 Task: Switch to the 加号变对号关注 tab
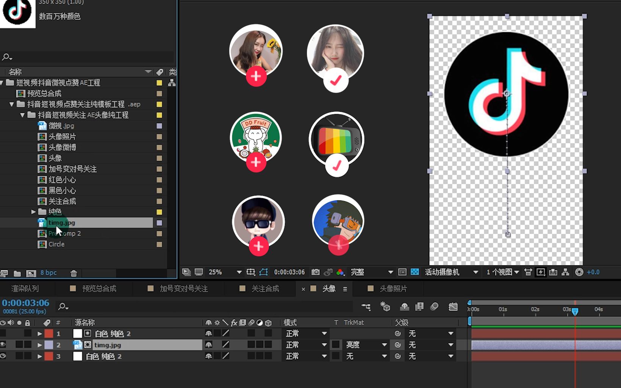click(184, 289)
